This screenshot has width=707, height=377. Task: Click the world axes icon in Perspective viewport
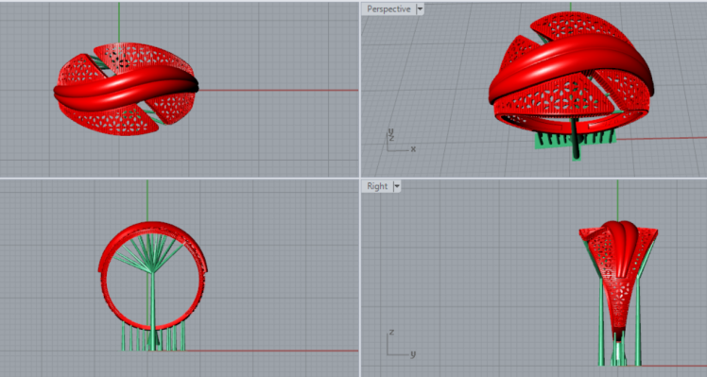(x=400, y=141)
